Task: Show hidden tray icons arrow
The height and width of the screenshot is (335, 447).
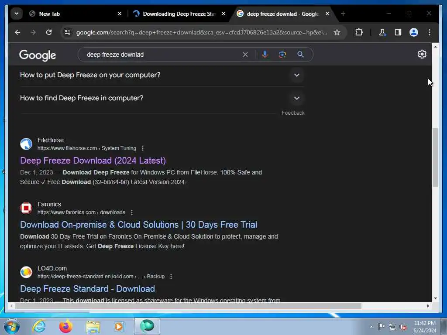Action: 371,327
